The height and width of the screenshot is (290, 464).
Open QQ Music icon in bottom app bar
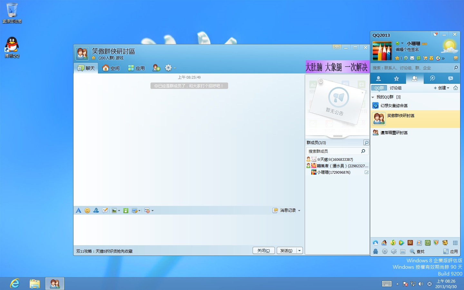pyautogui.click(x=392, y=243)
